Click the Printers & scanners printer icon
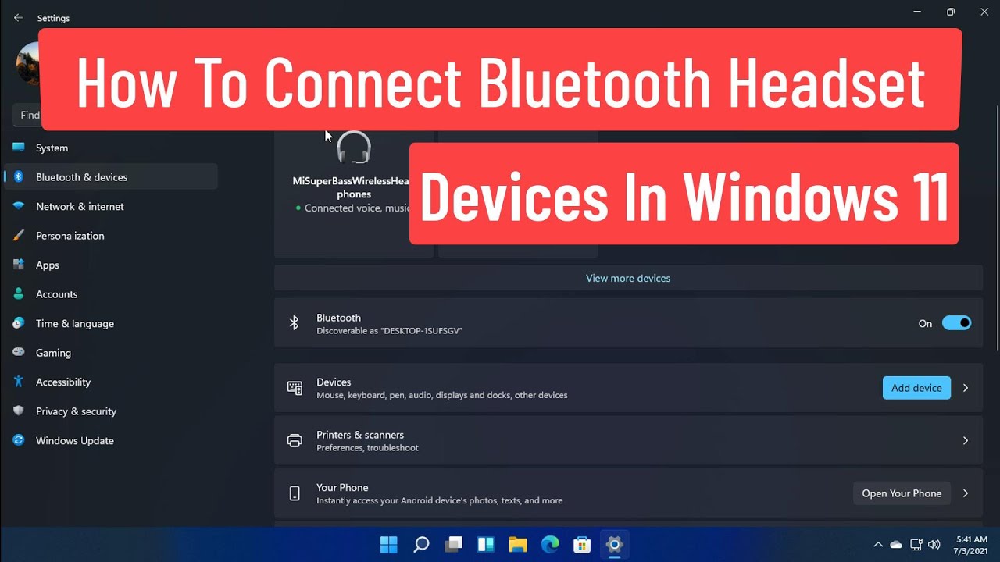This screenshot has width=1000, height=562. point(295,441)
